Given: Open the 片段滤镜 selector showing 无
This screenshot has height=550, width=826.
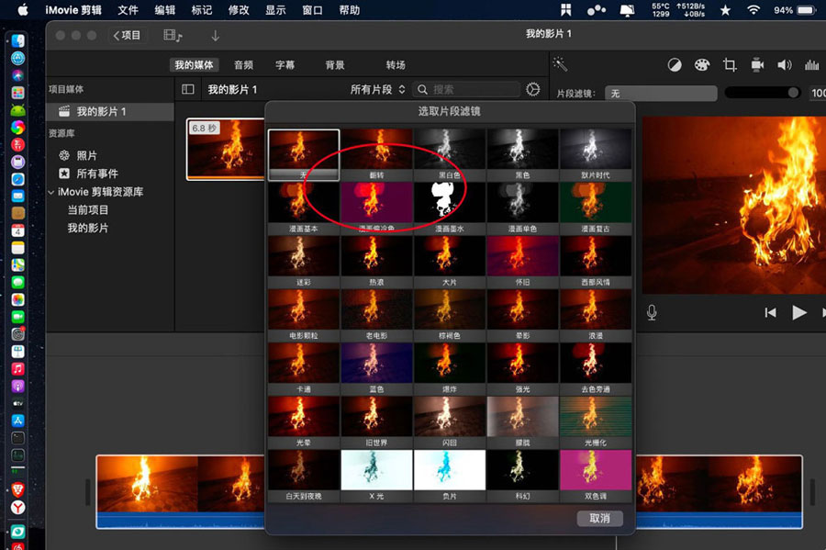Looking at the screenshot, I should coord(661,94).
